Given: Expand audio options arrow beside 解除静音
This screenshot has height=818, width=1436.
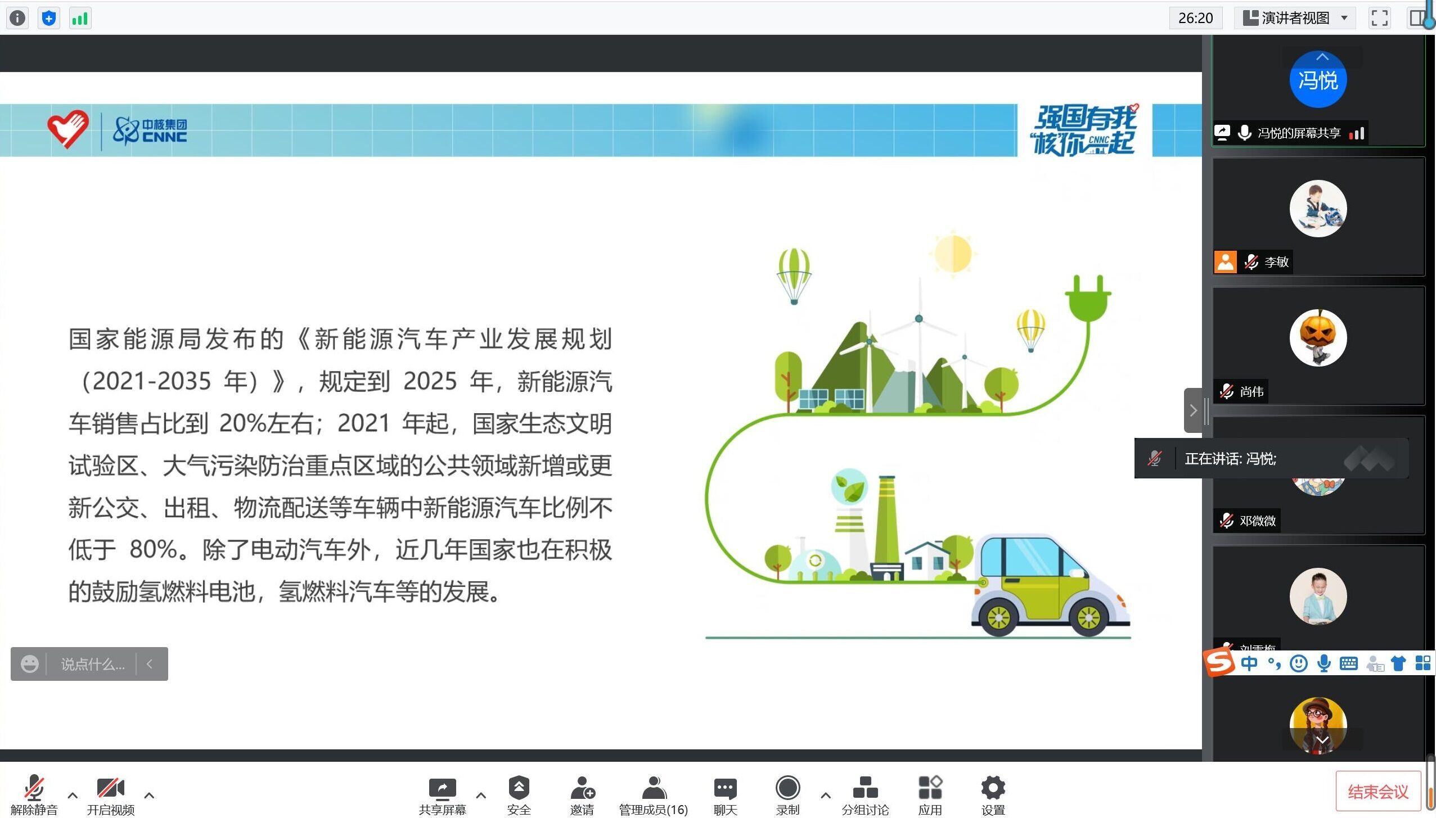Looking at the screenshot, I should click(x=73, y=795).
